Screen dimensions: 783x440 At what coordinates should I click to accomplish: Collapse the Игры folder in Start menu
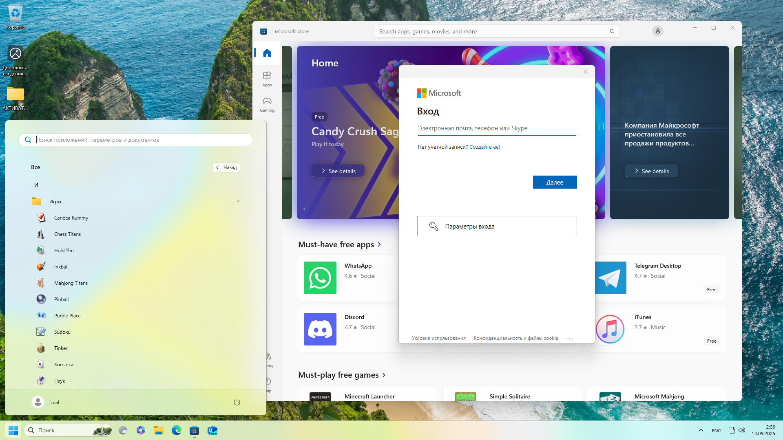click(136, 201)
